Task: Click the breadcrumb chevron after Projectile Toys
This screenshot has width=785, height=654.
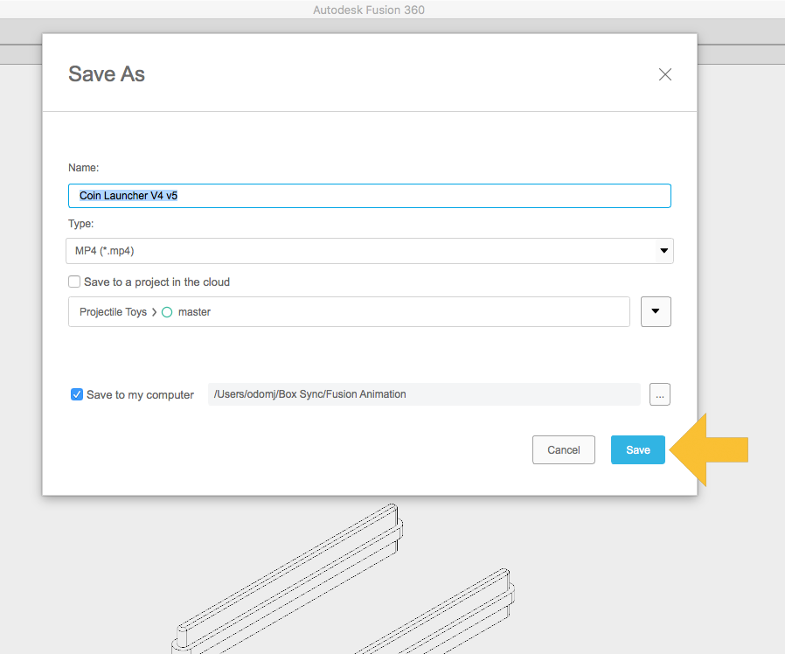Action: point(155,312)
